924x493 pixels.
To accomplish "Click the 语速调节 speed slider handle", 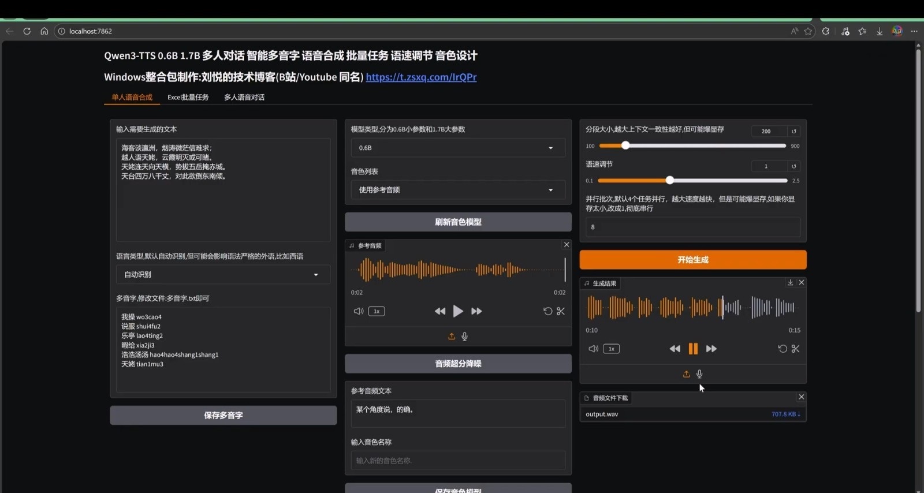I will [669, 180].
